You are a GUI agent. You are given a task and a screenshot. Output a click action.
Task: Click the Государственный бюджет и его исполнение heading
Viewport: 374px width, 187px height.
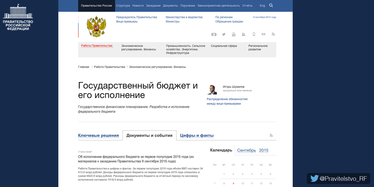click(138, 90)
